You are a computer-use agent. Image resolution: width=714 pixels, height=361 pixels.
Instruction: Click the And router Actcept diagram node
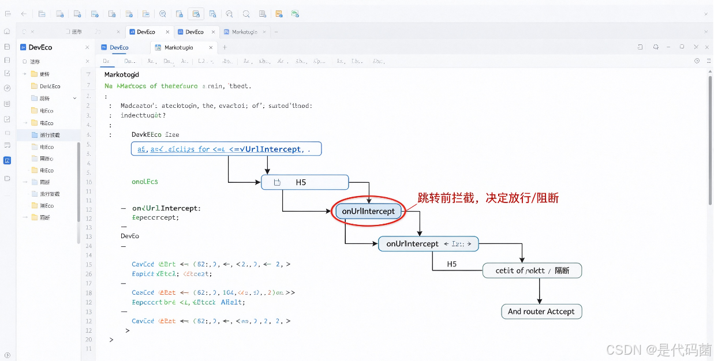541,311
